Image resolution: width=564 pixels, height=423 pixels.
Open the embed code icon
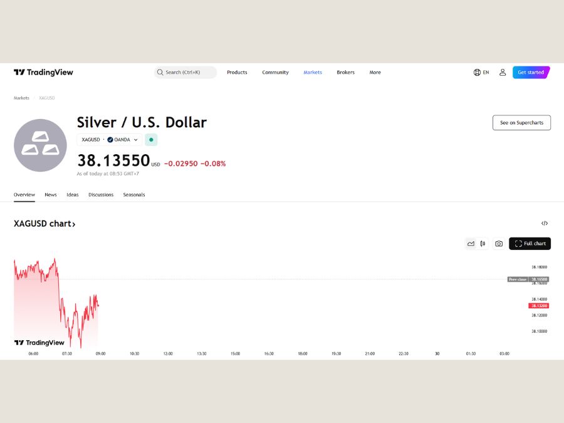(544, 223)
